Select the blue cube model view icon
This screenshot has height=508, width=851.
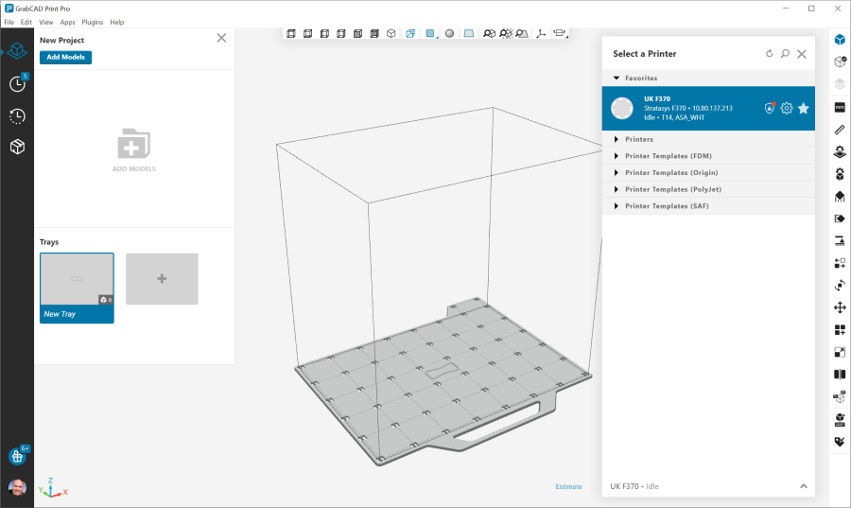840,40
